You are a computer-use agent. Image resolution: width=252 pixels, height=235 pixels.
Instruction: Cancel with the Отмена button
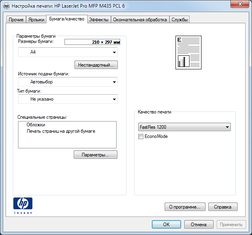point(199,225)
